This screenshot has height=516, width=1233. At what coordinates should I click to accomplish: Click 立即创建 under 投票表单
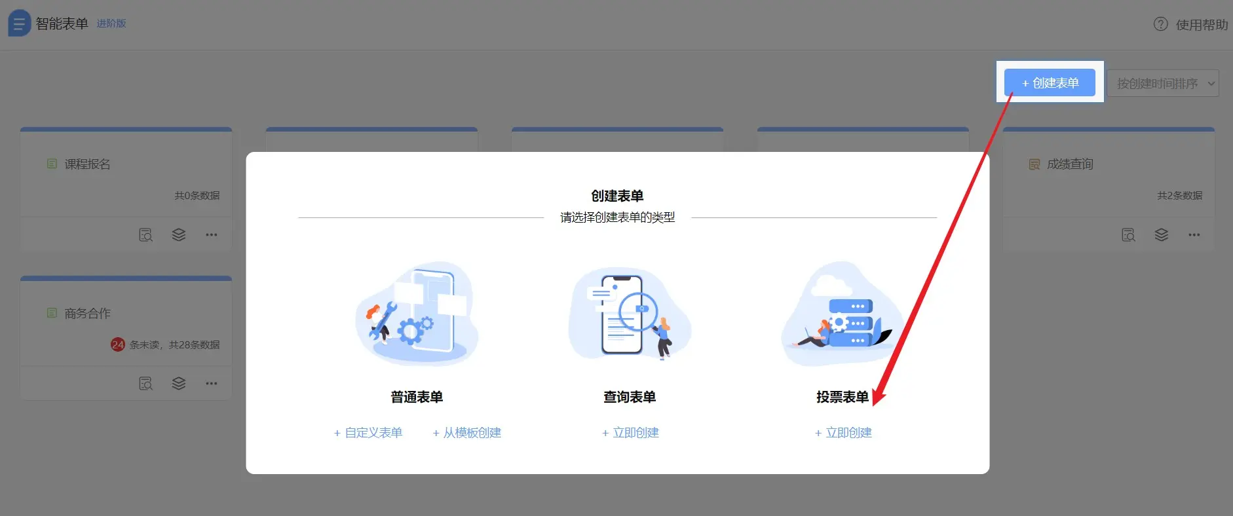pos(843,433)
